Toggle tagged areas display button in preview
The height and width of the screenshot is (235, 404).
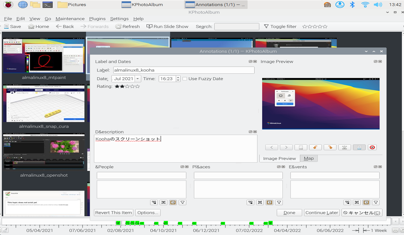click(x=359, y=147)
